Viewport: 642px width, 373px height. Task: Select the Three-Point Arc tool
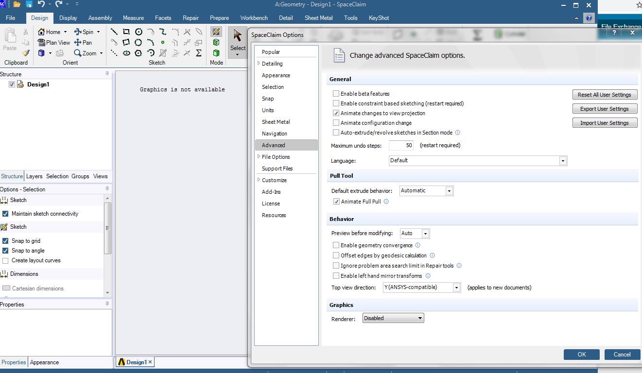(x=151, y=42)
